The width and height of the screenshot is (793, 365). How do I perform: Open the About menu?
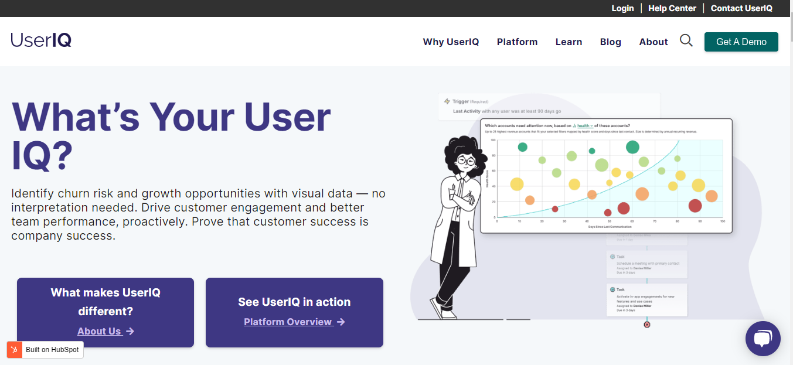tap(654, 42)
